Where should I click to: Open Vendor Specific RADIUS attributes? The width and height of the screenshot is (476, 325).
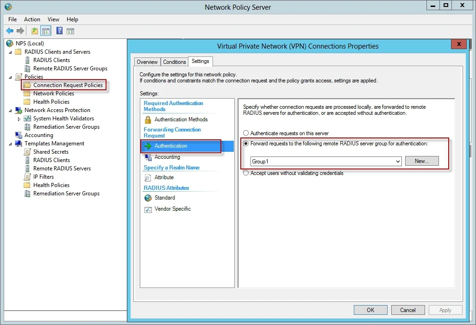coord(172,209)
